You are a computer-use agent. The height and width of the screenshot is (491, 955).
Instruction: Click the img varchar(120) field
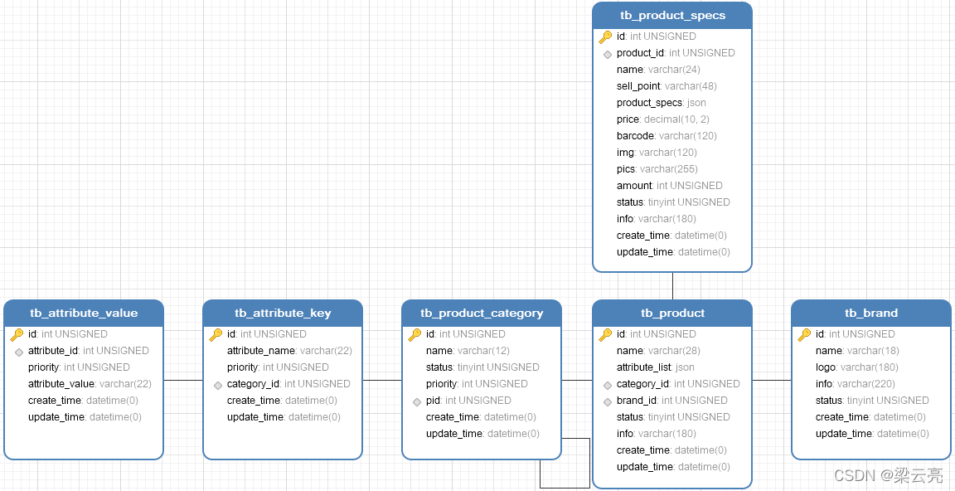(x=657, y=153)
